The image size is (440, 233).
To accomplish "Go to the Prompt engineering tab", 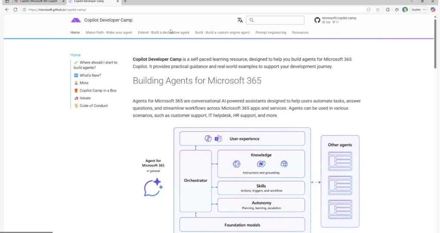I will (271, 33).
